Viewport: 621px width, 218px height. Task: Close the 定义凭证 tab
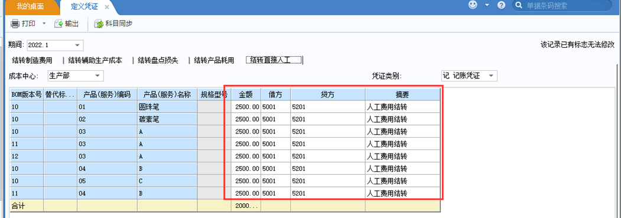[106, 7]
